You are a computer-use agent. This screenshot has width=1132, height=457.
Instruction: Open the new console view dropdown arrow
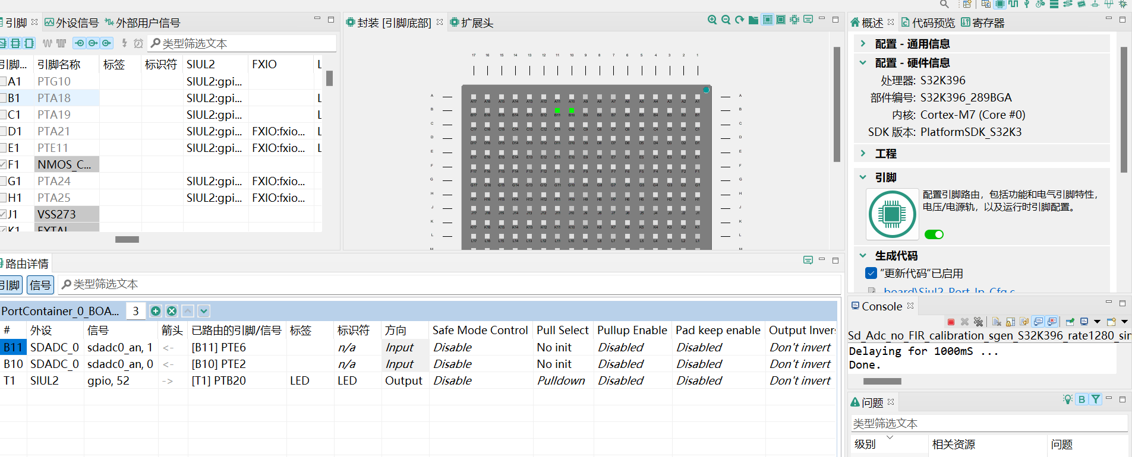coord(1124,322)
